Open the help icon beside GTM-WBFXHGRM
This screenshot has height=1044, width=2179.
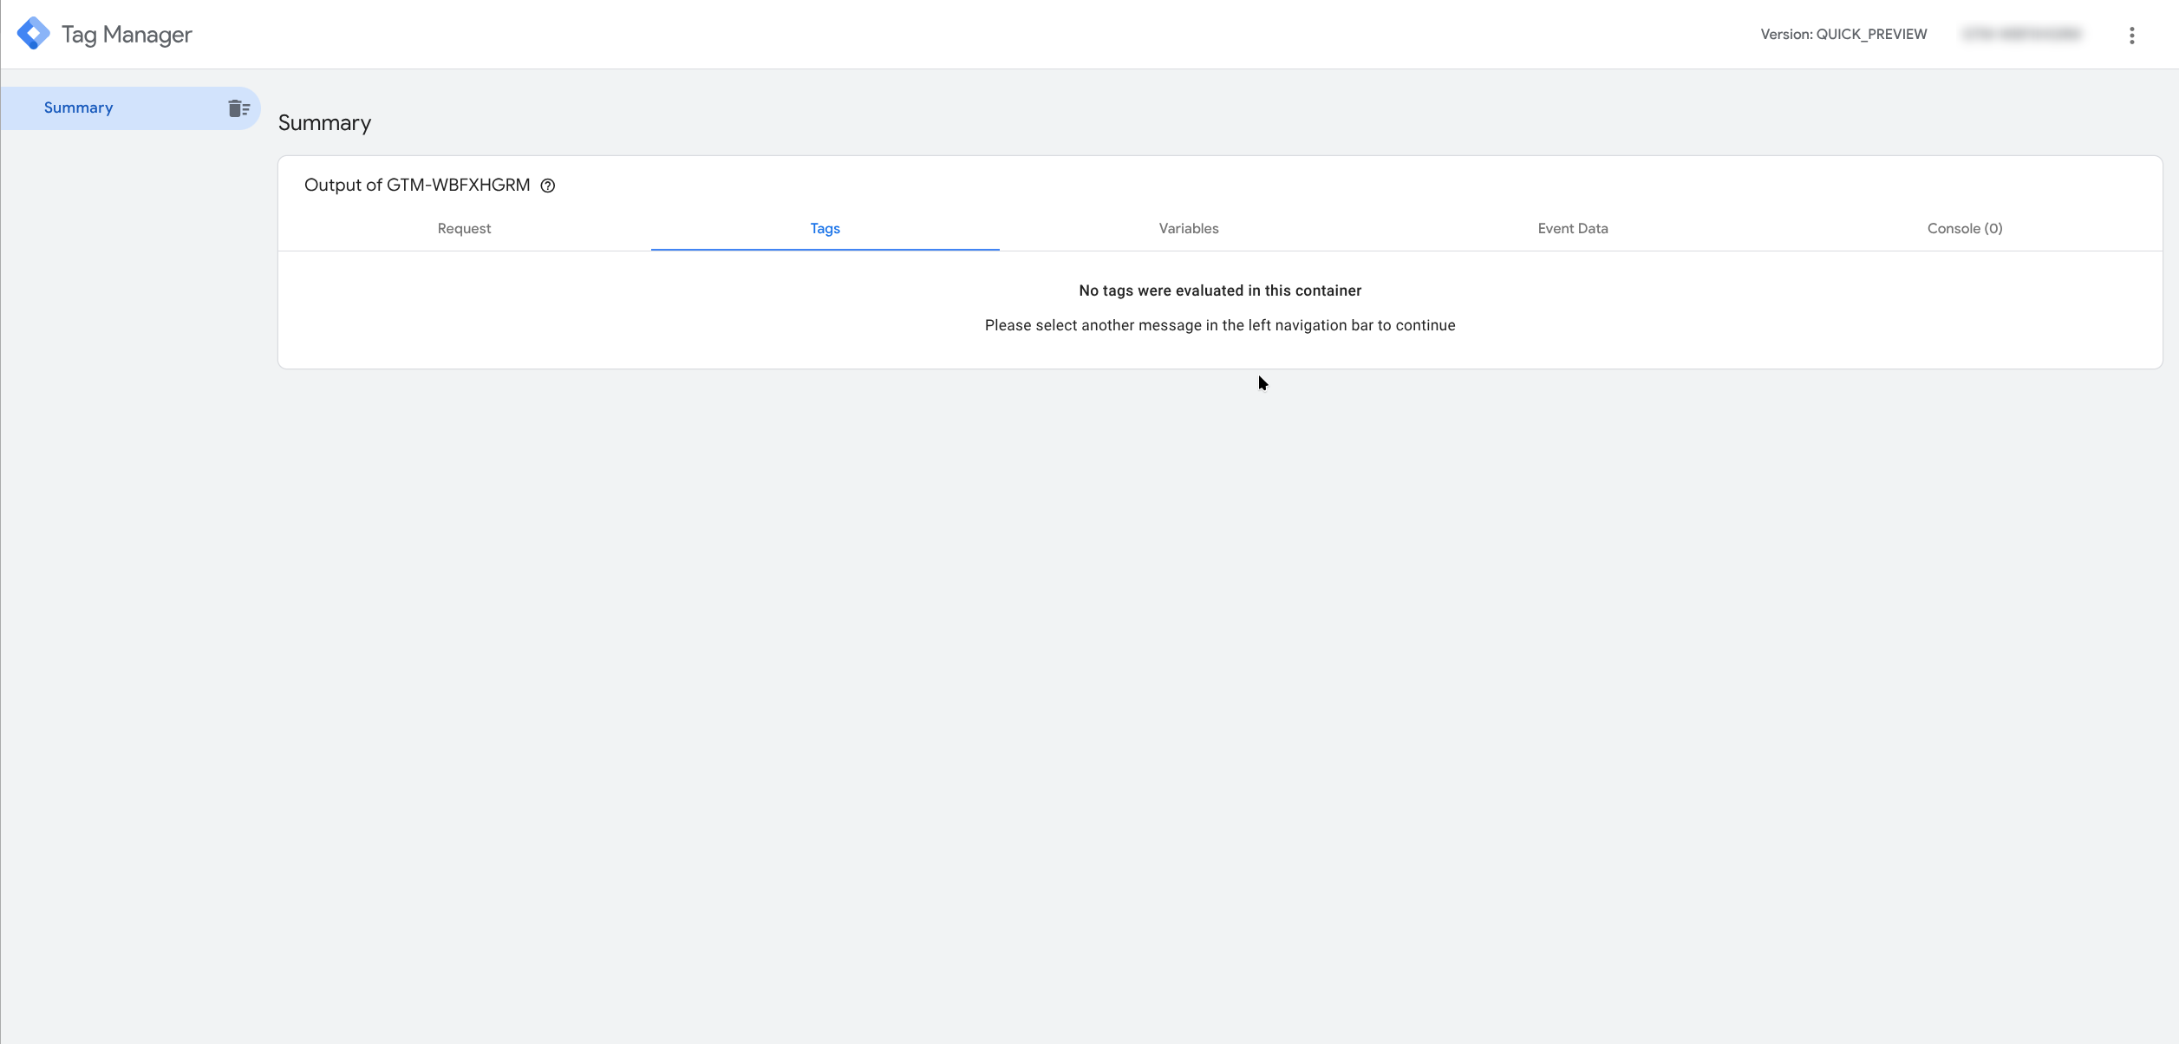coord(548,186)
